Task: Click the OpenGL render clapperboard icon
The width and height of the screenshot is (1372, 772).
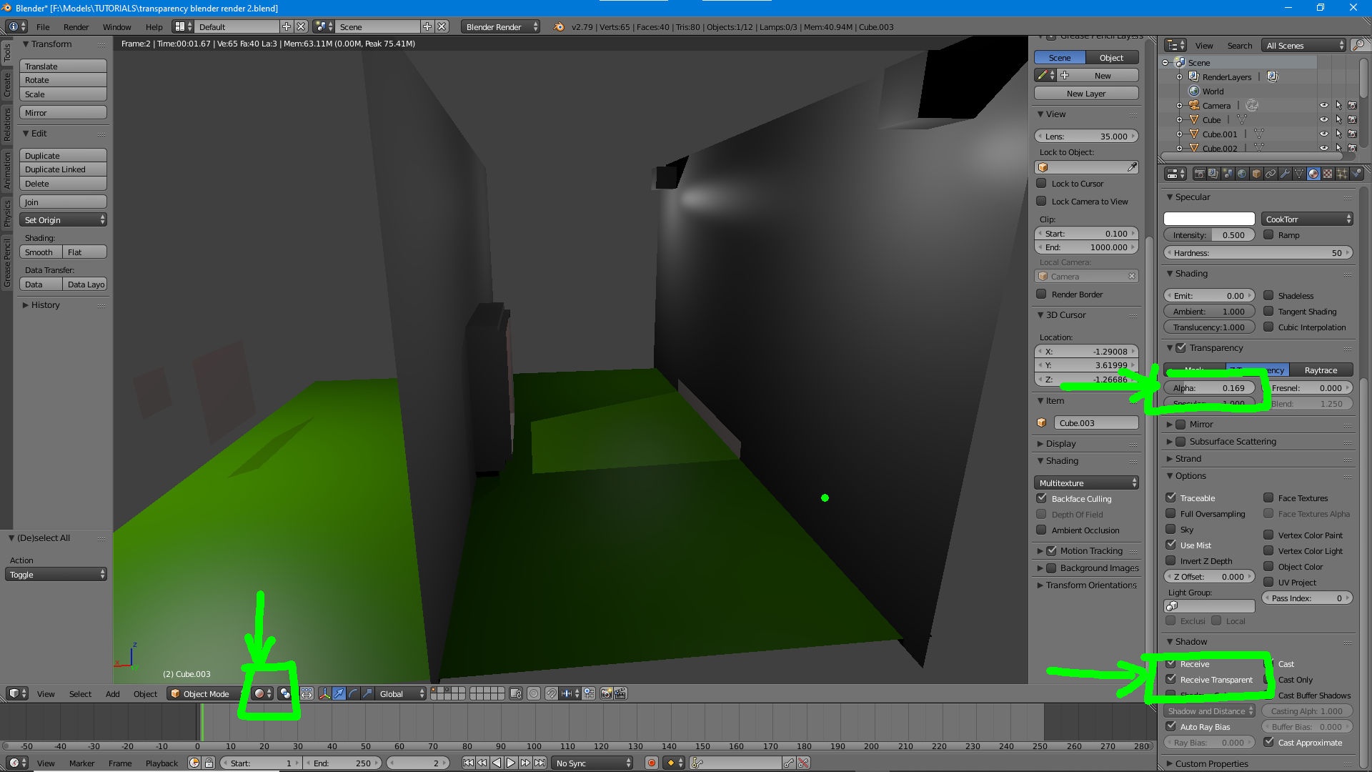Action: tap(620, 693)
